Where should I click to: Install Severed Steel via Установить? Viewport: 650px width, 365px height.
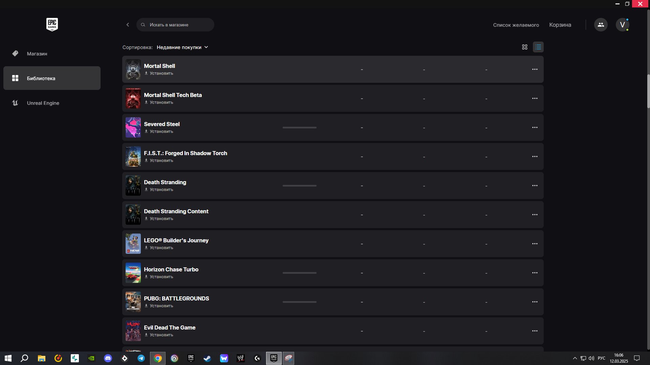[159, 131]
